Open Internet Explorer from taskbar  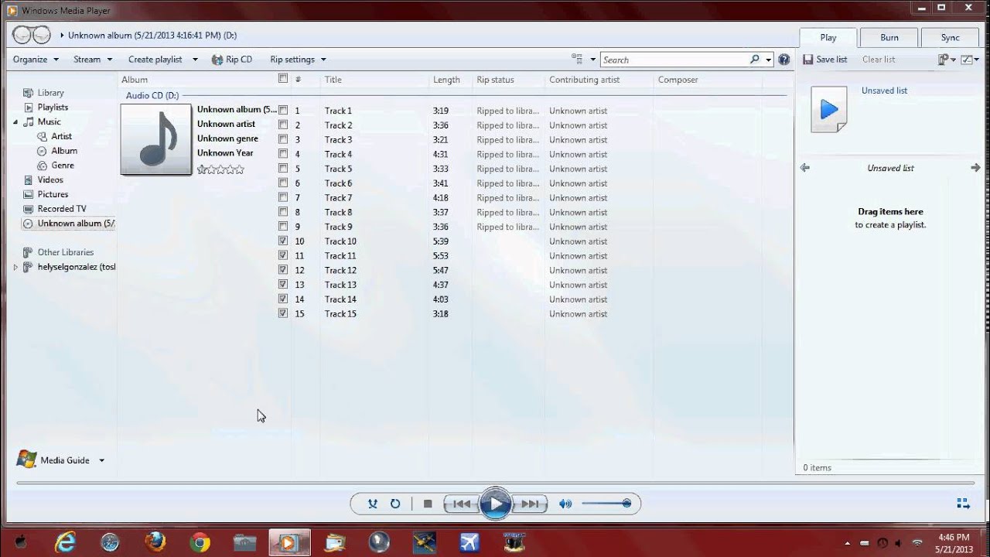(66, 543)
